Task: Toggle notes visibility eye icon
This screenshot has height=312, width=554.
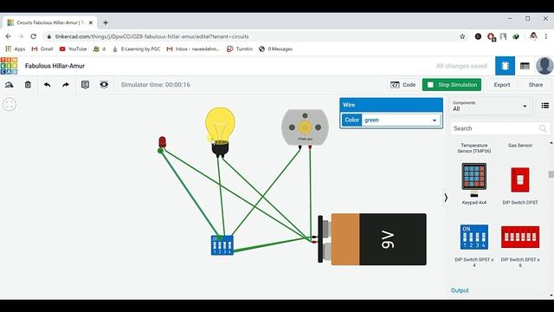Action: [x=104, y=85]
